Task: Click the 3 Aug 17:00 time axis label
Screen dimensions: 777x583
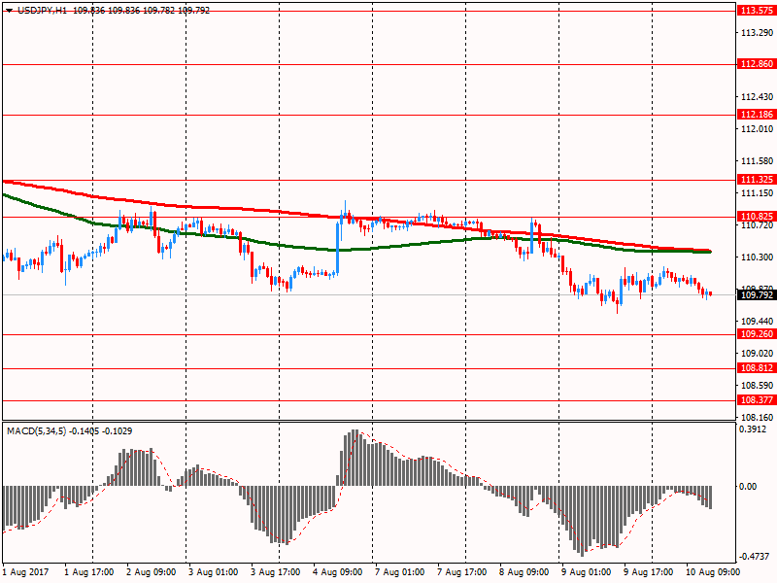Action: point(276,572)
